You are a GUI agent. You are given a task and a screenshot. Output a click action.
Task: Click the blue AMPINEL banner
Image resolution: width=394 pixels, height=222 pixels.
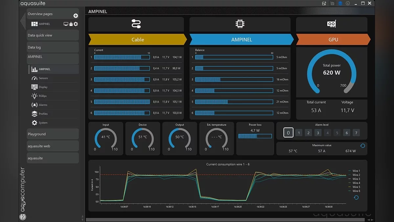click(x=241, y=39)
